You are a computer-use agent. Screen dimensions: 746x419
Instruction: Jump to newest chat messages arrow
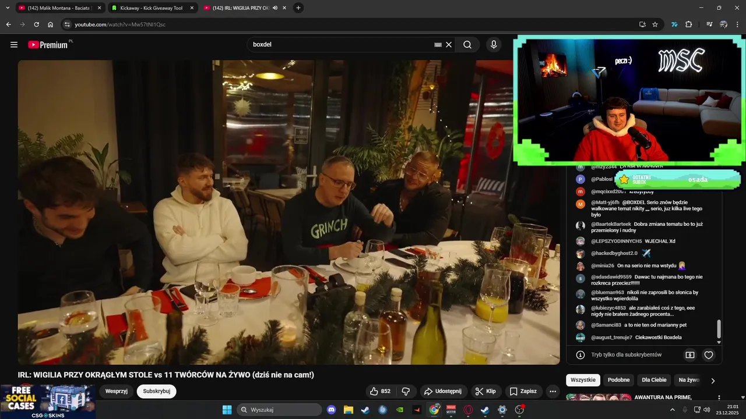[x=719, y=342]
